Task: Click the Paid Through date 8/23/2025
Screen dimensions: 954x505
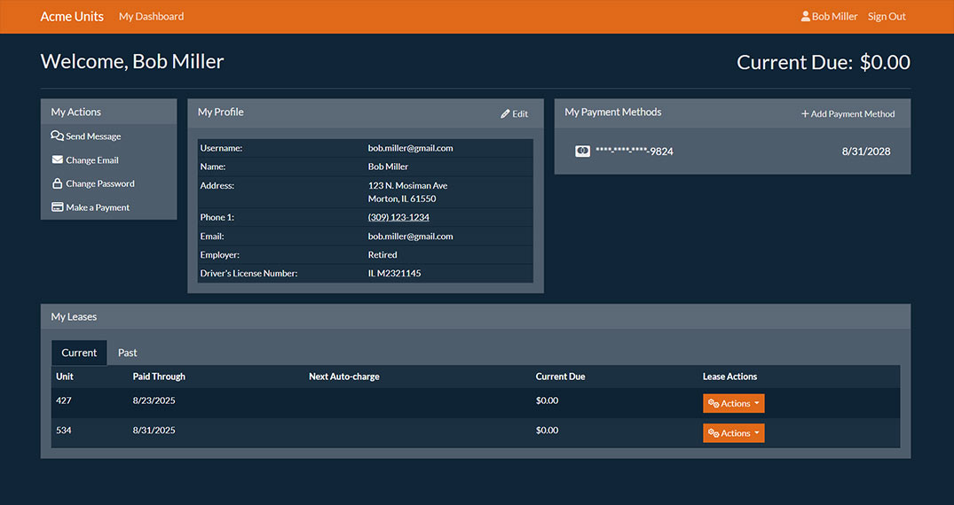Action: [x=154, y=400]
